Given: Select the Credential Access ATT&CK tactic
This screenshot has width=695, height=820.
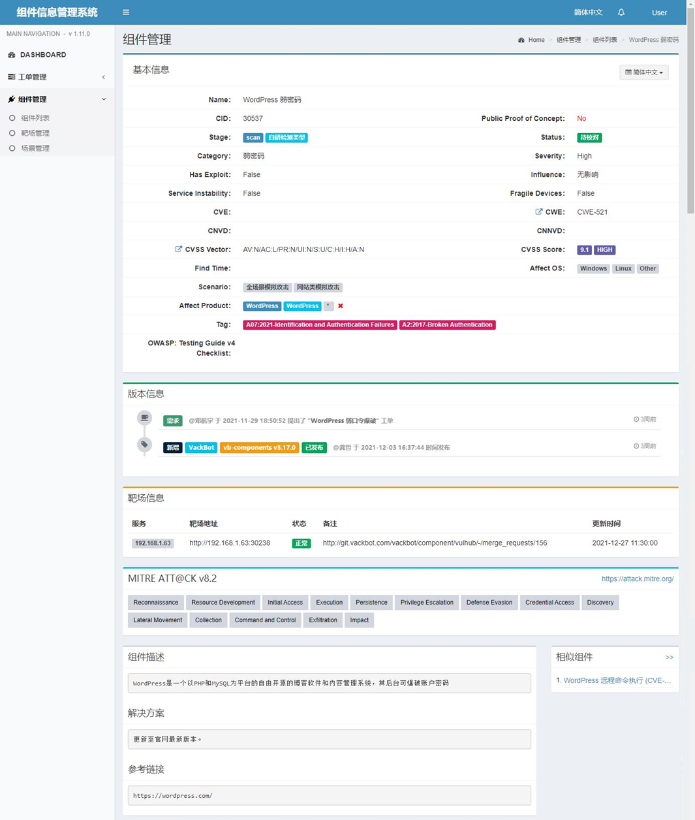Looking at the screenshot, I should tap(549, 603).
